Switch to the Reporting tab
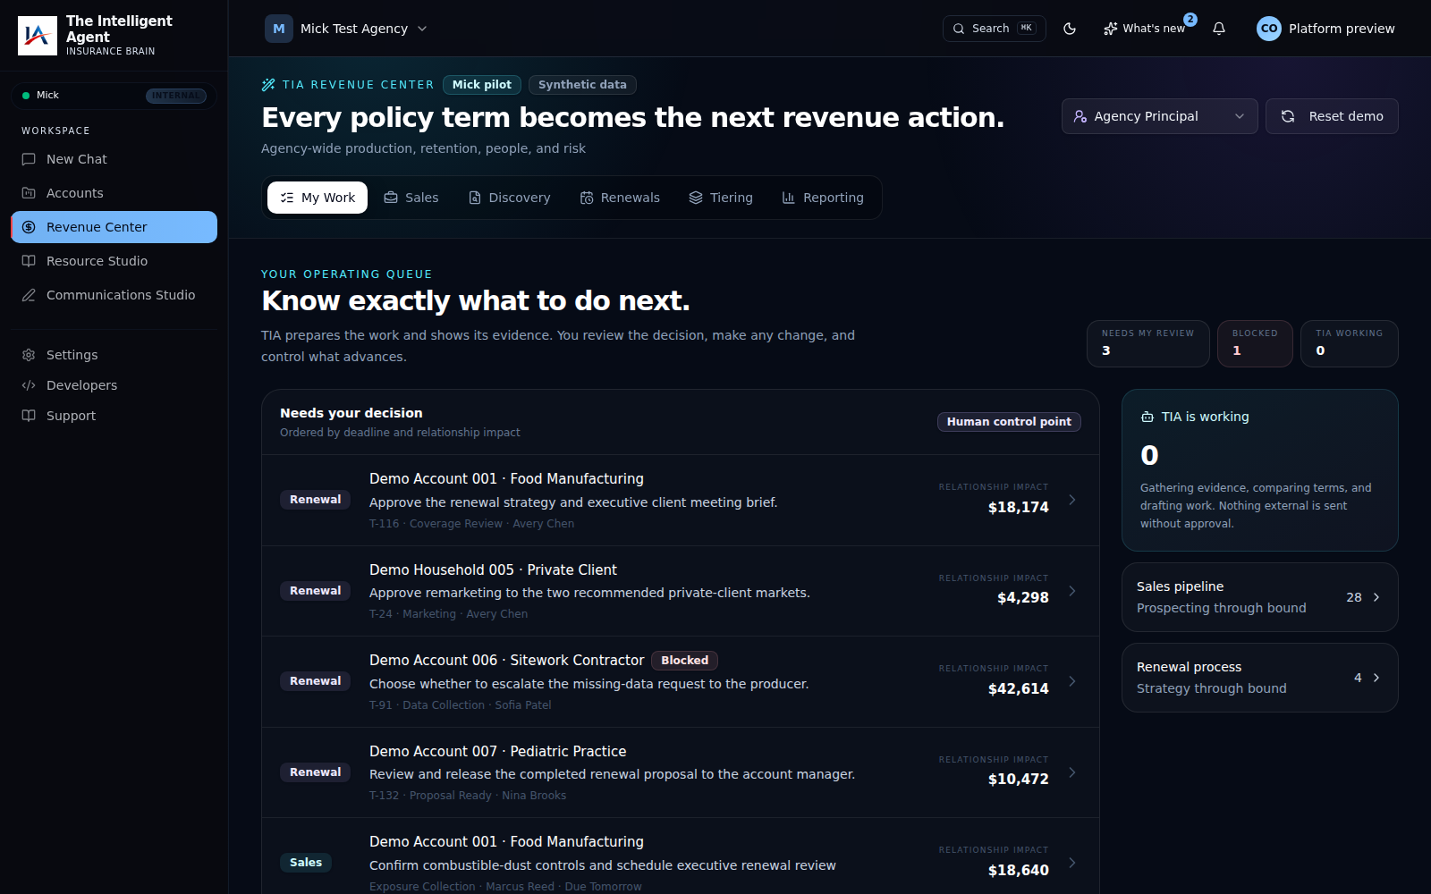 click(823, 198)
